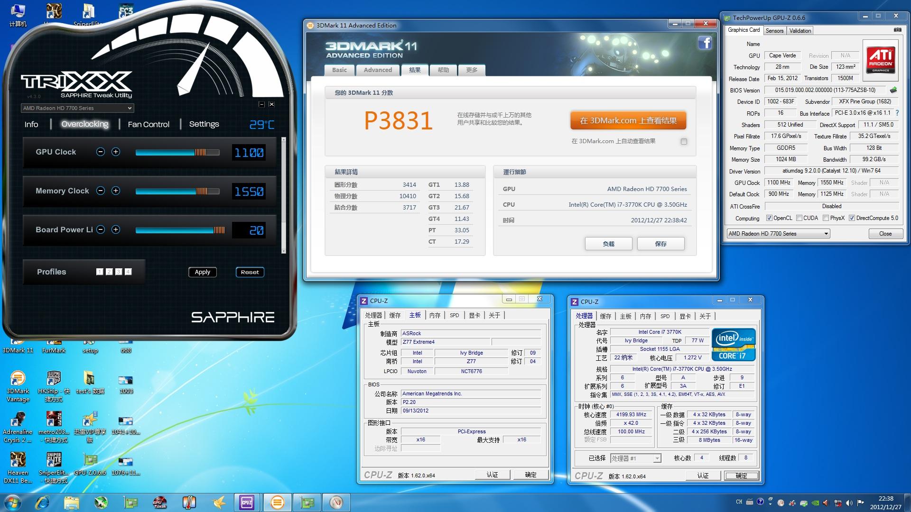Switch to TRIXX Fan Control tab
The width and height of the screenshot is (911, 512).
click(x=149, y=124)
